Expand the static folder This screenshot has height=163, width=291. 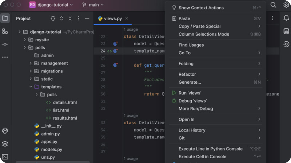click(x=31, y=79)
